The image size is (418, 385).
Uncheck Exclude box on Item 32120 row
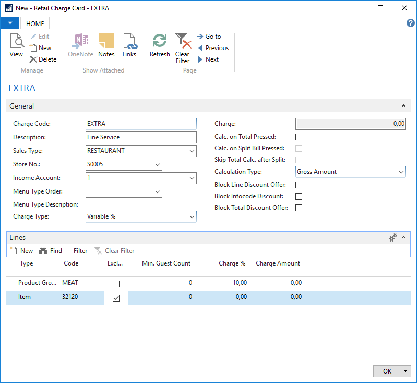click(x=116, y=298)
